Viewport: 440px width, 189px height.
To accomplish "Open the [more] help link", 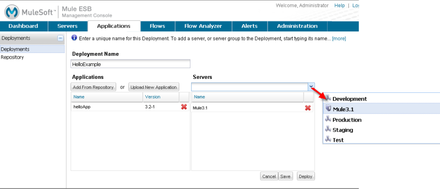I will pyautogui.click(x=339, y=38).
